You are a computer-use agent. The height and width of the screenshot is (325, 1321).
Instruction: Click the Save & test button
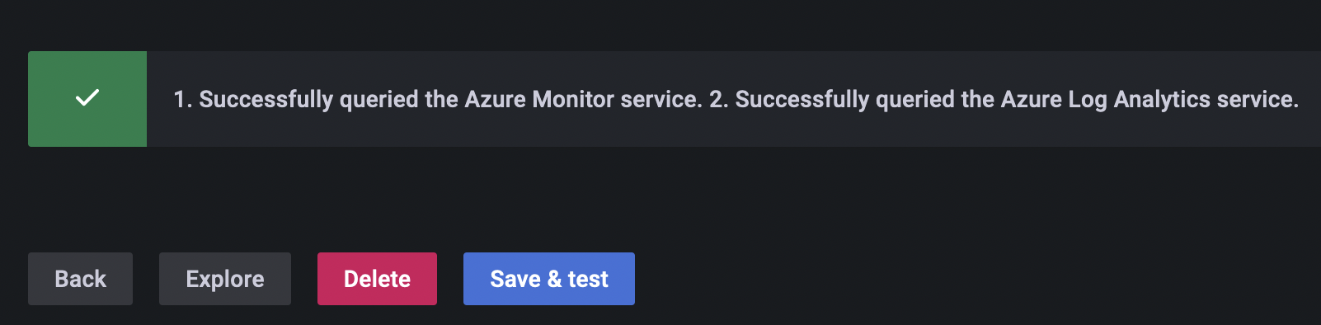coord(549,279)
